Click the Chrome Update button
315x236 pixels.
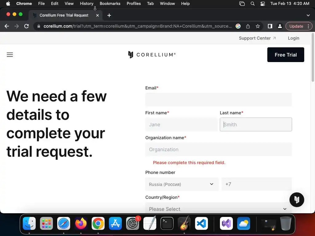point(296,26)
